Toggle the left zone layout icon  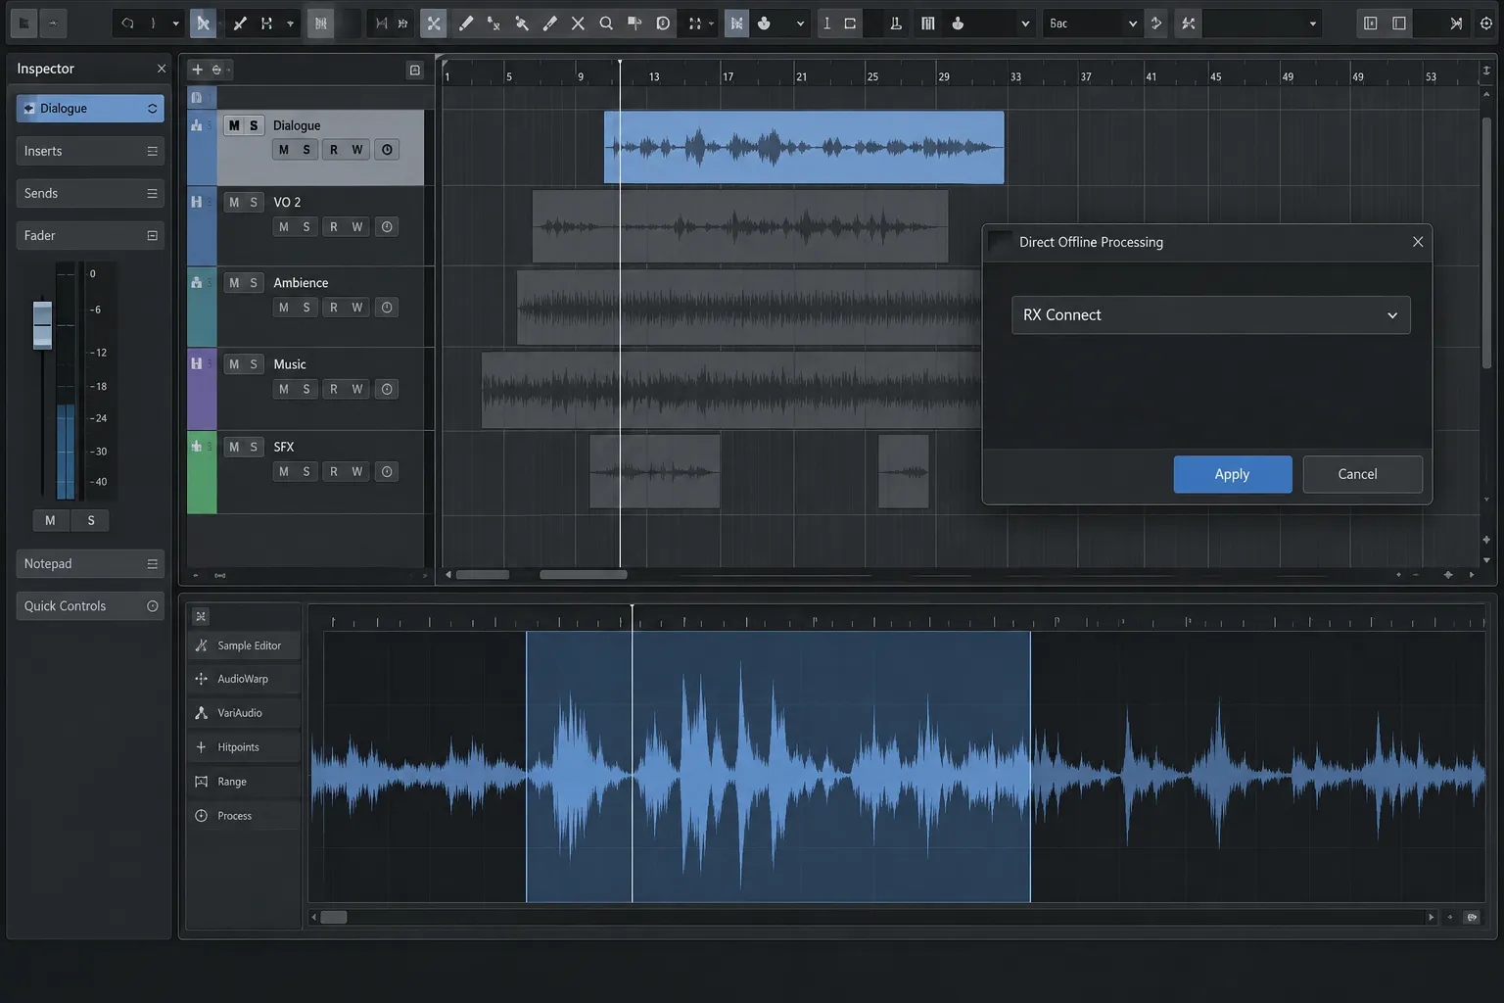pyautogui.click(x=1371, y=24)
